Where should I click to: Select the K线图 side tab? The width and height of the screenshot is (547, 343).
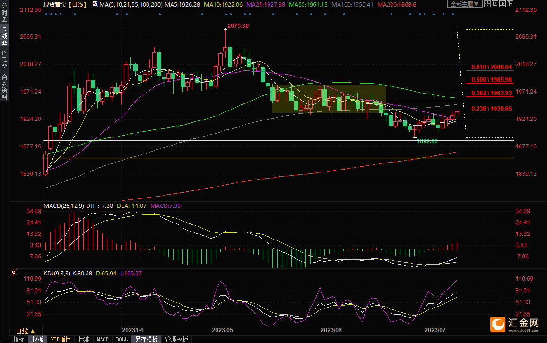point(4,35)
